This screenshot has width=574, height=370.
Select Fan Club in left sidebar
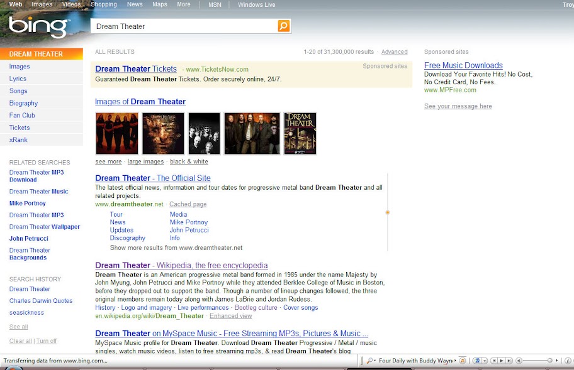(x=22, y=115)
